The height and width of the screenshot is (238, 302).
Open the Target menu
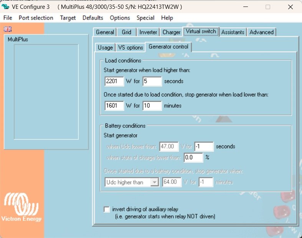(x=68, y=18)
